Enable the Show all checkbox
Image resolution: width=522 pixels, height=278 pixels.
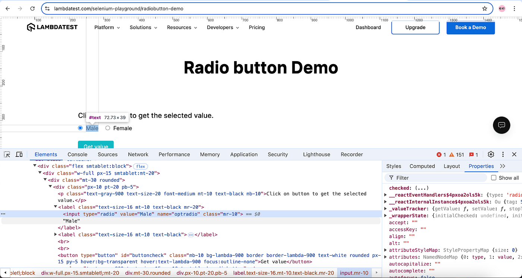coord(494,178)
